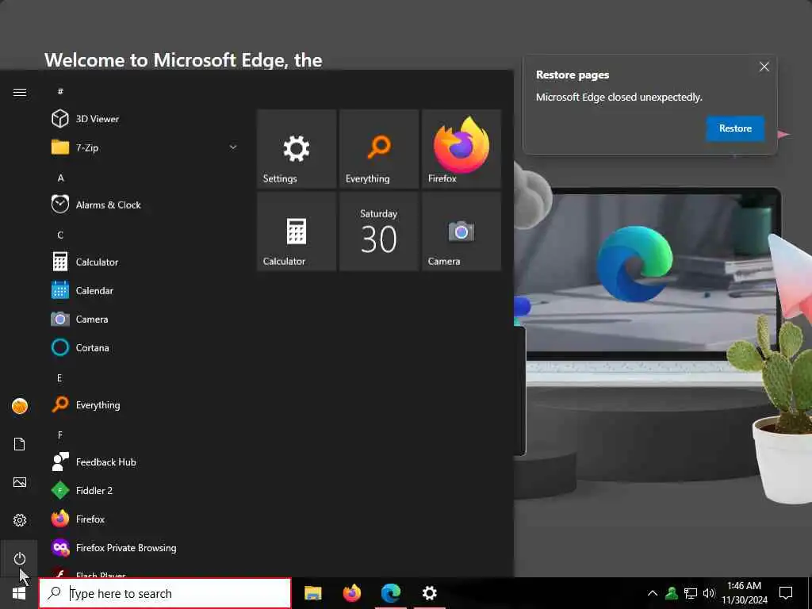
Task: Open the Start menu hamburger expand button
Action: pos(20,92)
